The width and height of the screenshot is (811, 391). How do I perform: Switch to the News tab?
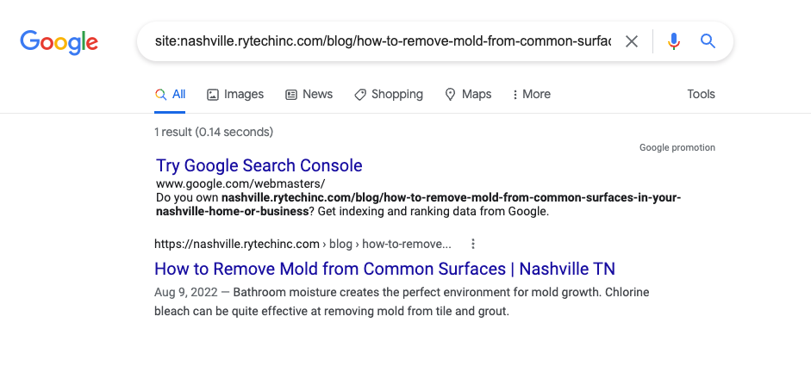[x=309, y=95]
